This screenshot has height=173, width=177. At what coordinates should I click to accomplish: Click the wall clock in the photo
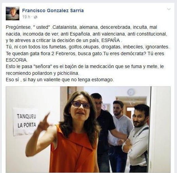pos(131,92)
